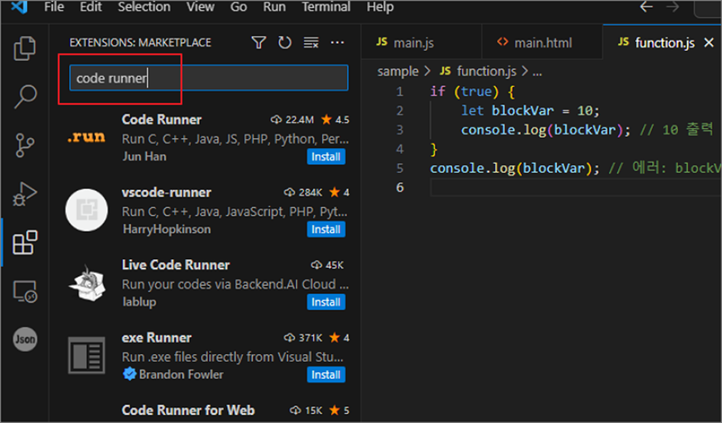Open the extensions More Actions menu

tap(337, 43)
